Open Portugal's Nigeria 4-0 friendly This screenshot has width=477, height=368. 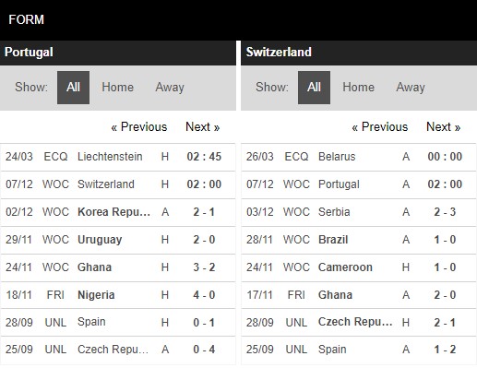pos(118,295)
